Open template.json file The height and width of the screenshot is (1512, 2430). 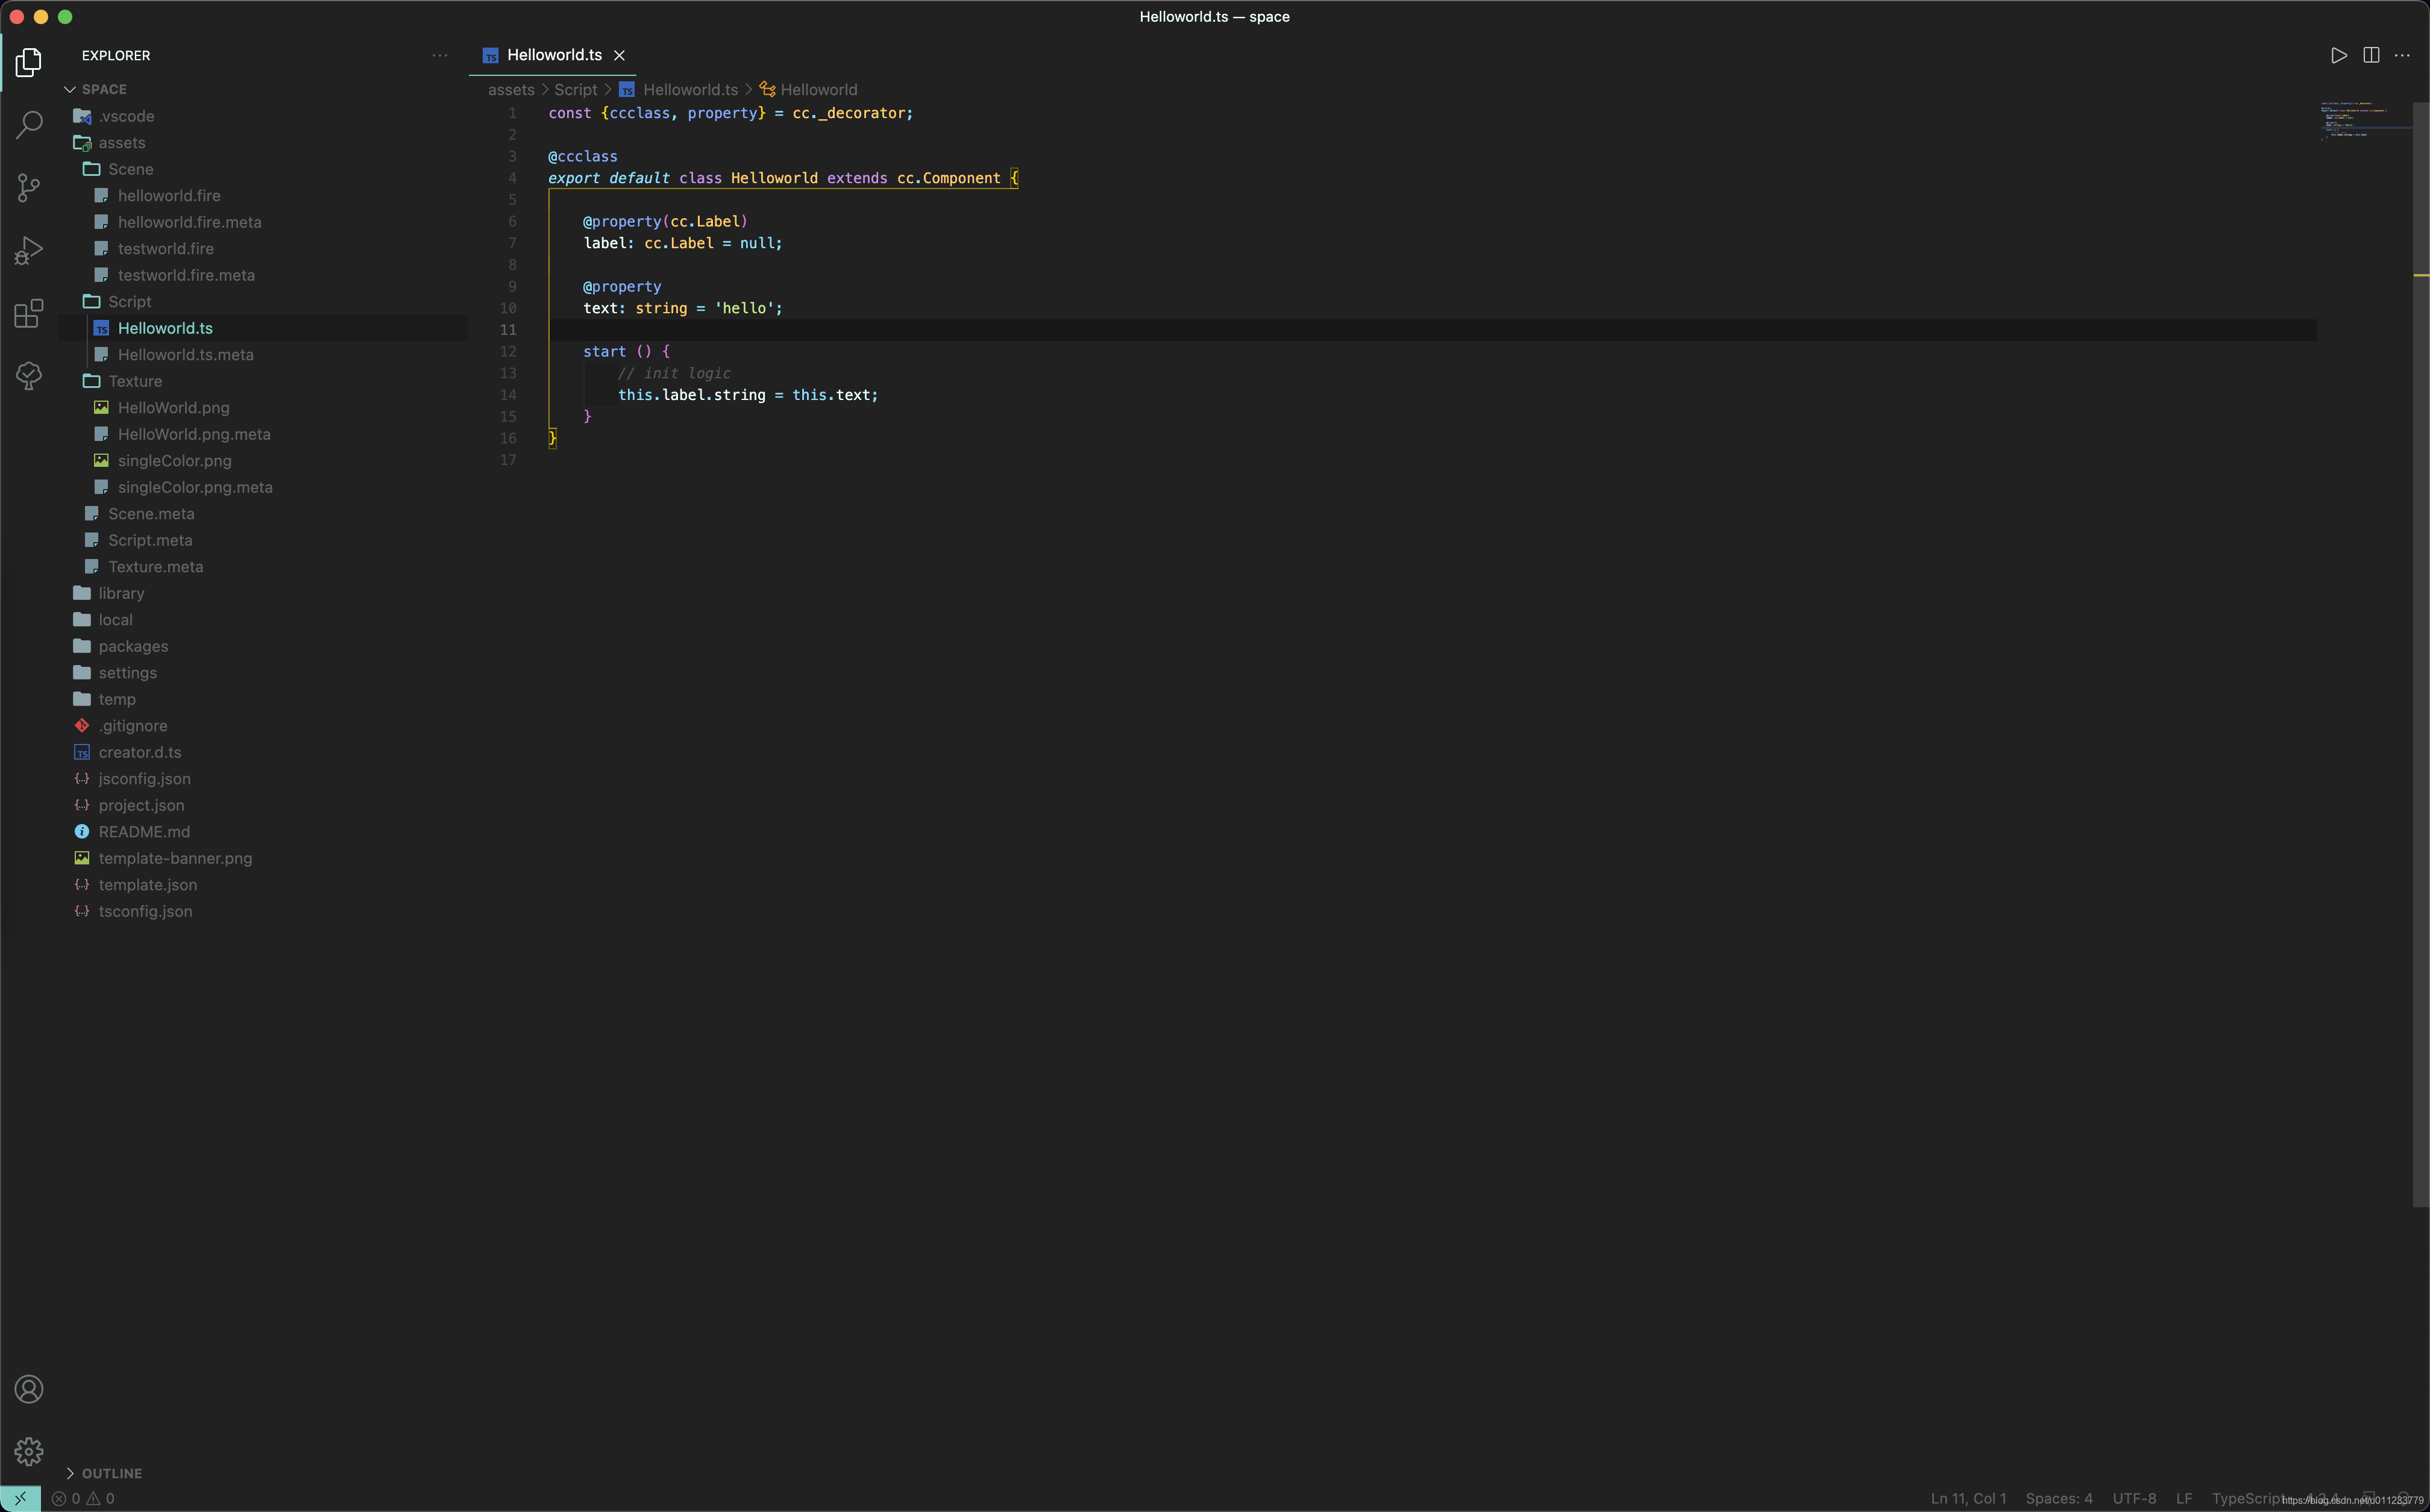(147, 885)
